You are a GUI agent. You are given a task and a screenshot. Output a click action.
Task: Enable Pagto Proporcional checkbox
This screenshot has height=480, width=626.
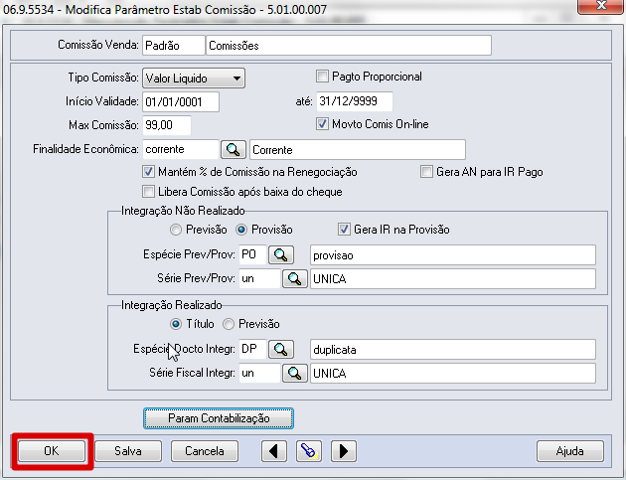coord(322,77)
